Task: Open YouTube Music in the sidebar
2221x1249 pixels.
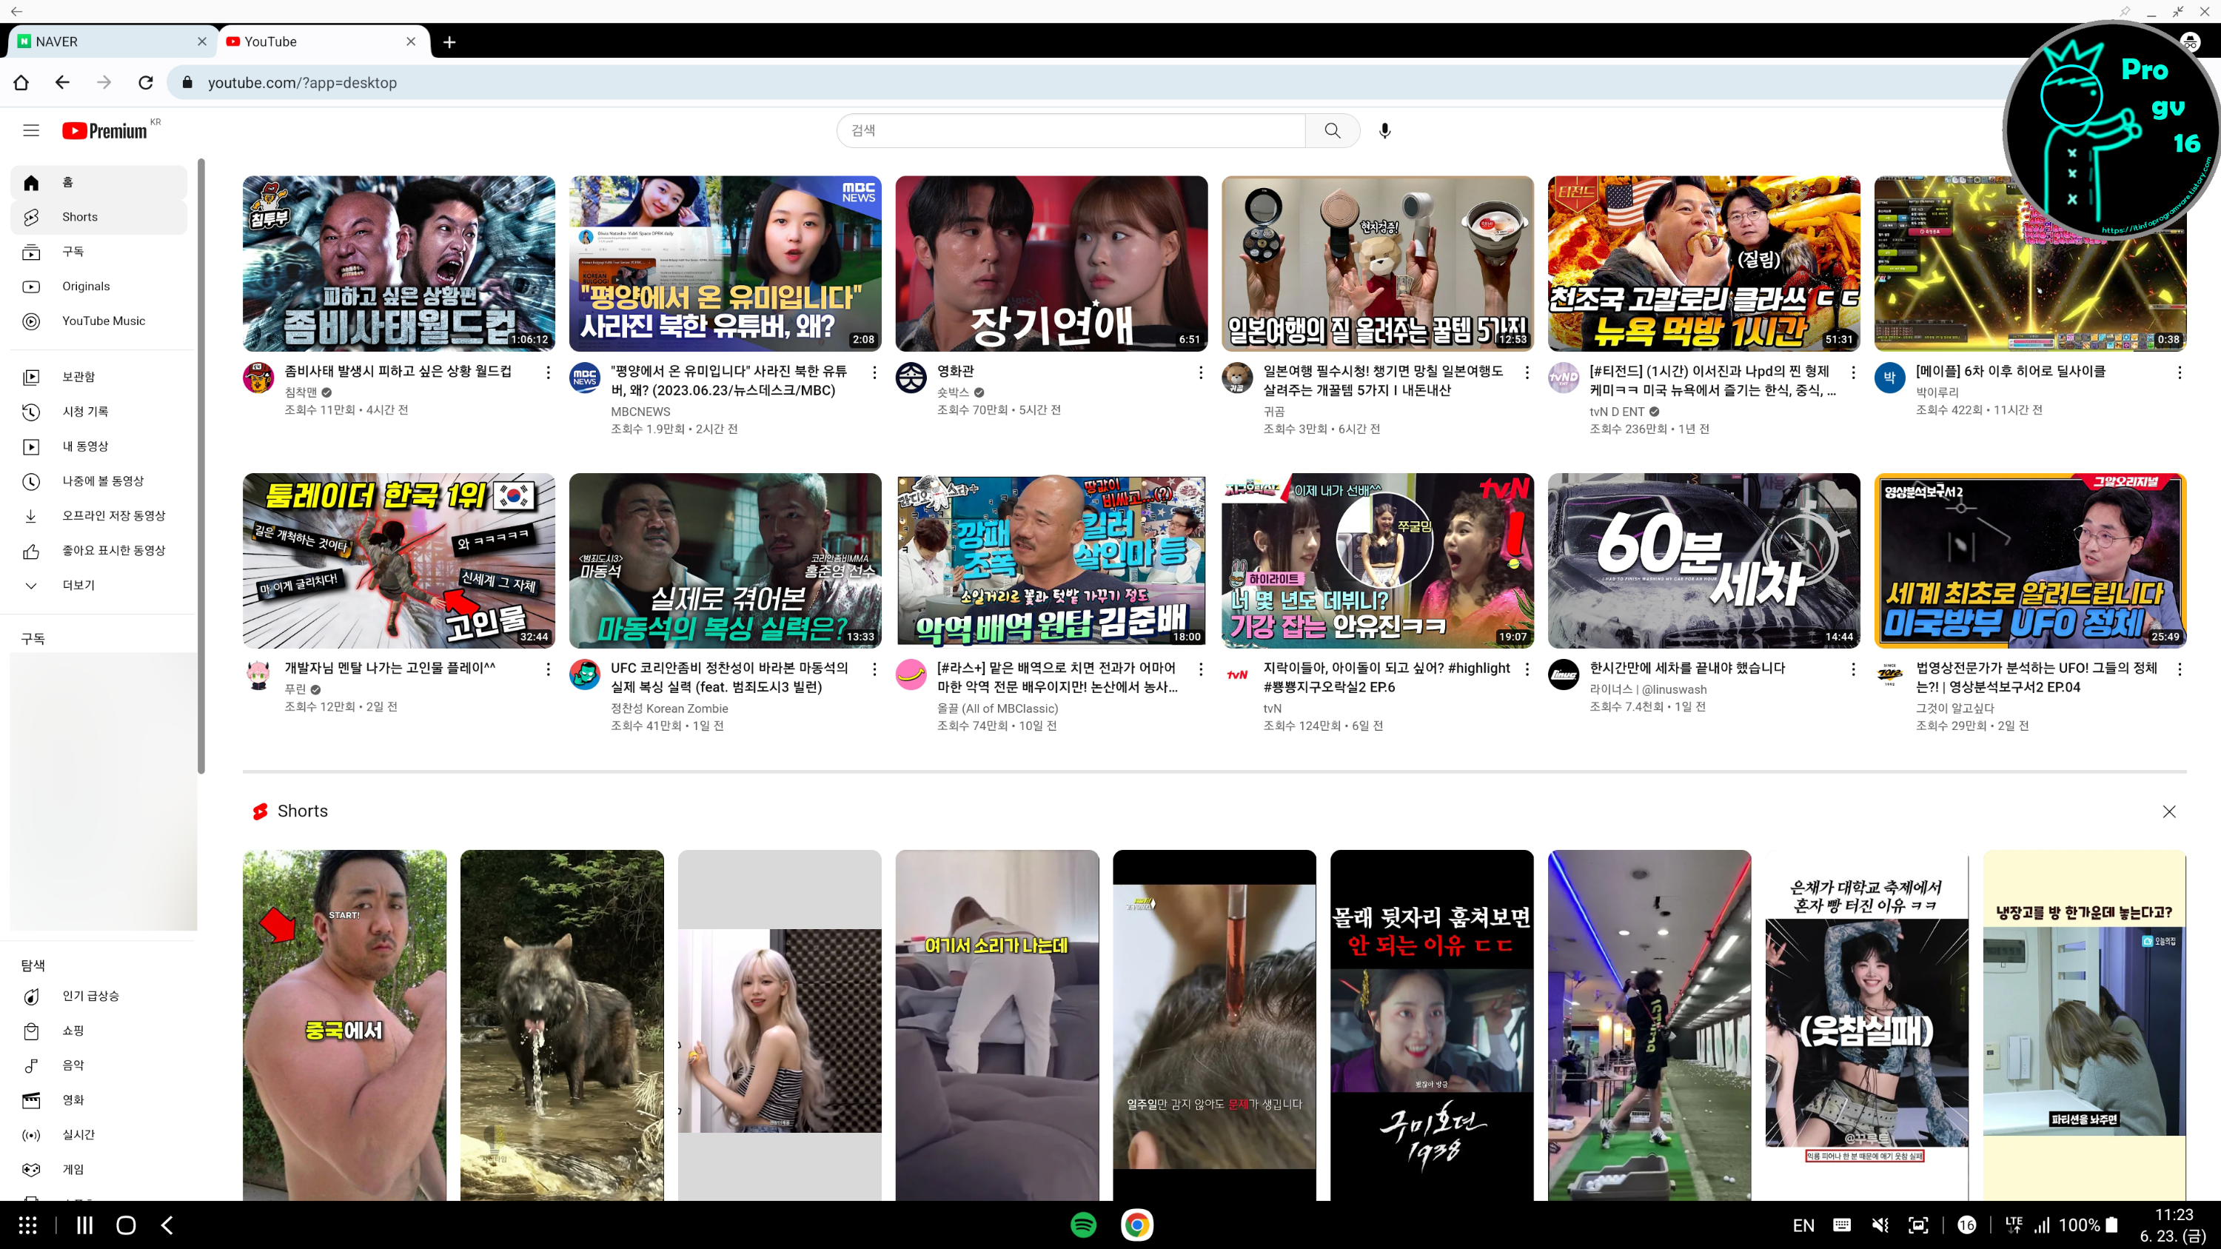Action: 104,321
